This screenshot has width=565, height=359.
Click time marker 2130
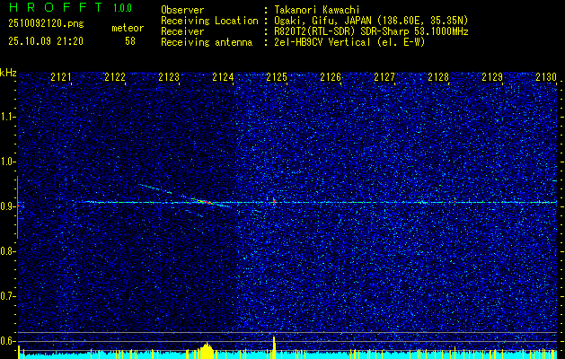coord(546,76)
